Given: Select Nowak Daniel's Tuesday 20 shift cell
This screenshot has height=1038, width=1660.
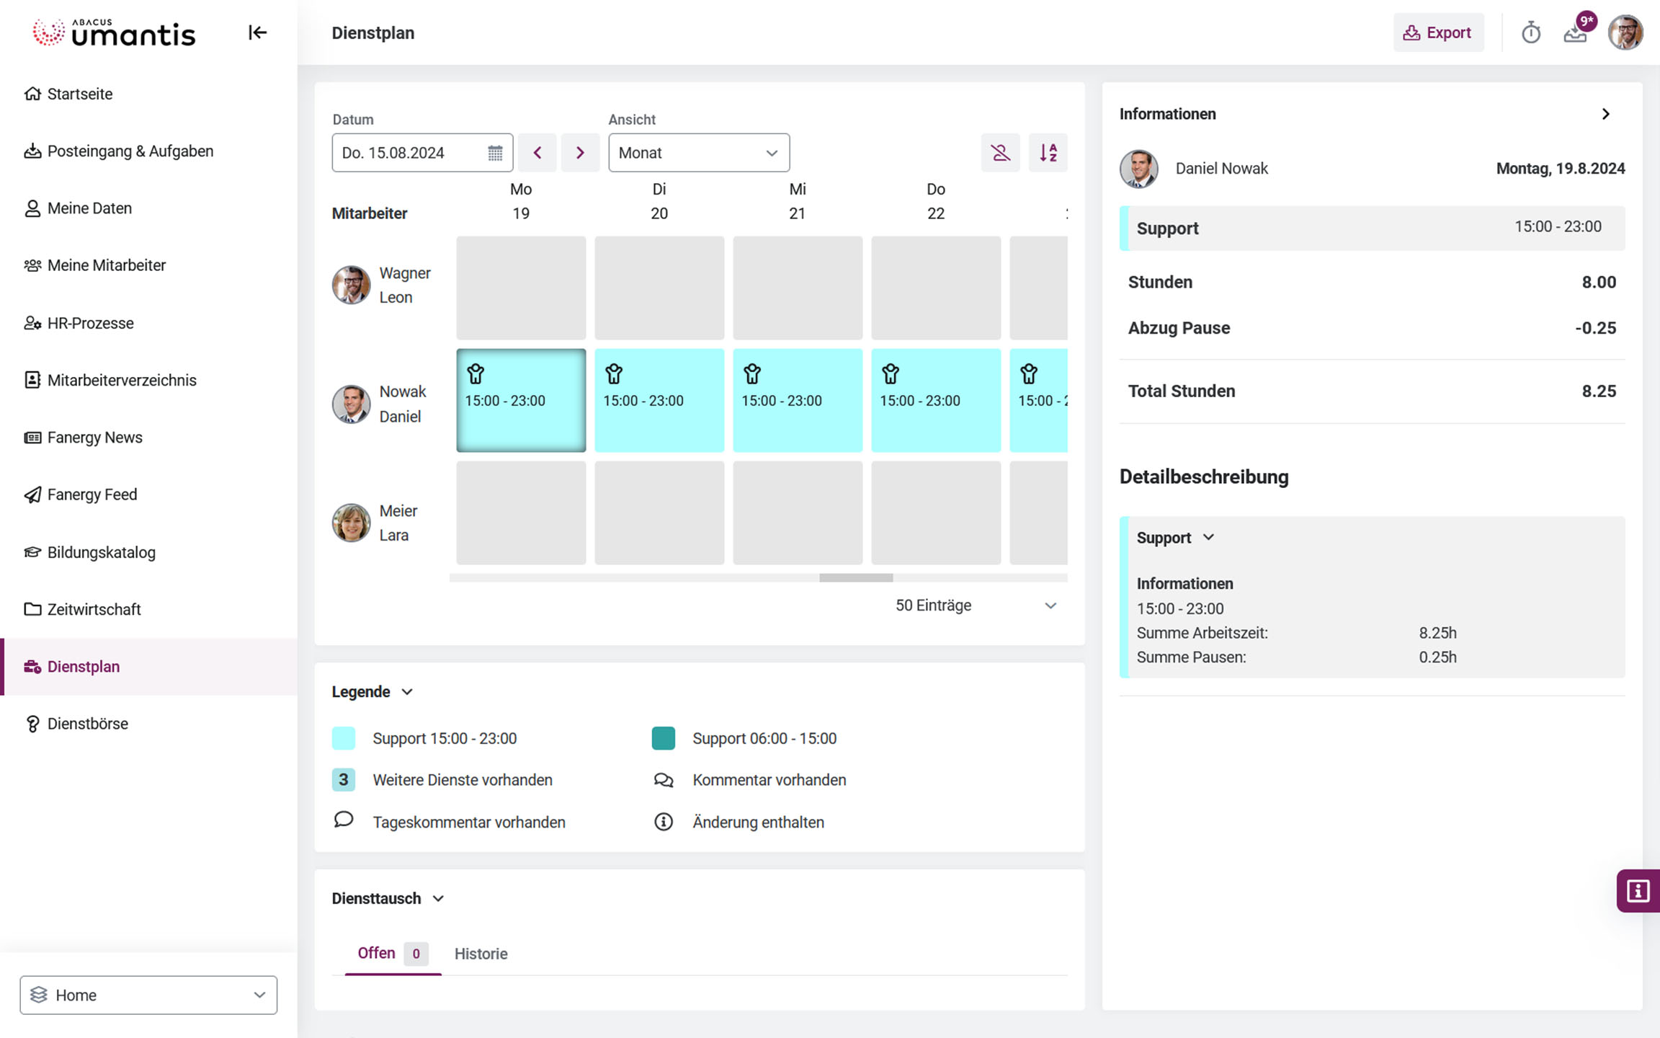Looking at the screenshot, I should tap(659, 401).
